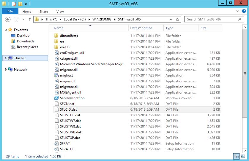
Task: Click the SFCN.dat file icon
Action: (56, 104)
